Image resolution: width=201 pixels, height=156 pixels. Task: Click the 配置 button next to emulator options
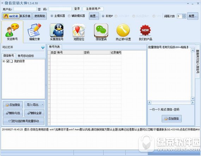click(x=94, y=16)
